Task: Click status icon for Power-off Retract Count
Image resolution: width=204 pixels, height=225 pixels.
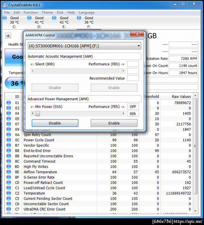Action: (9, 182)
